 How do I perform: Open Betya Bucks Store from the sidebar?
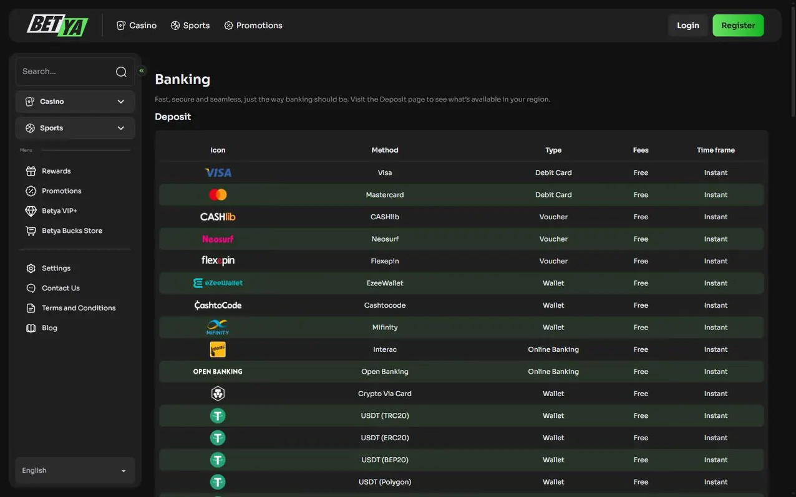click(72, 231)
